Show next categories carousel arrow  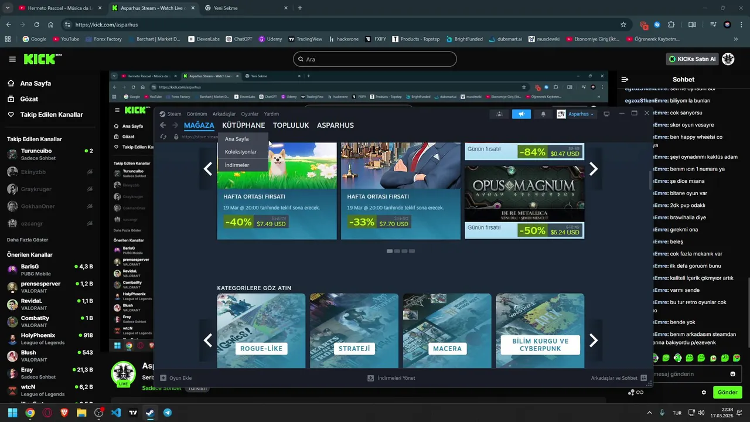594,340
